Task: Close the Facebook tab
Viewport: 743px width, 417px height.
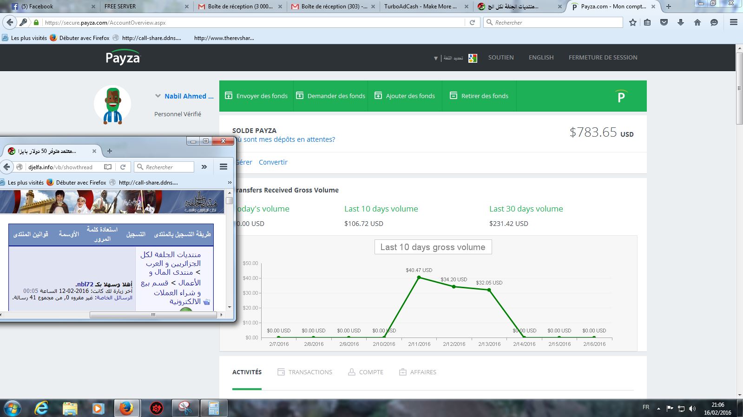Action: (x=93, y=7)
